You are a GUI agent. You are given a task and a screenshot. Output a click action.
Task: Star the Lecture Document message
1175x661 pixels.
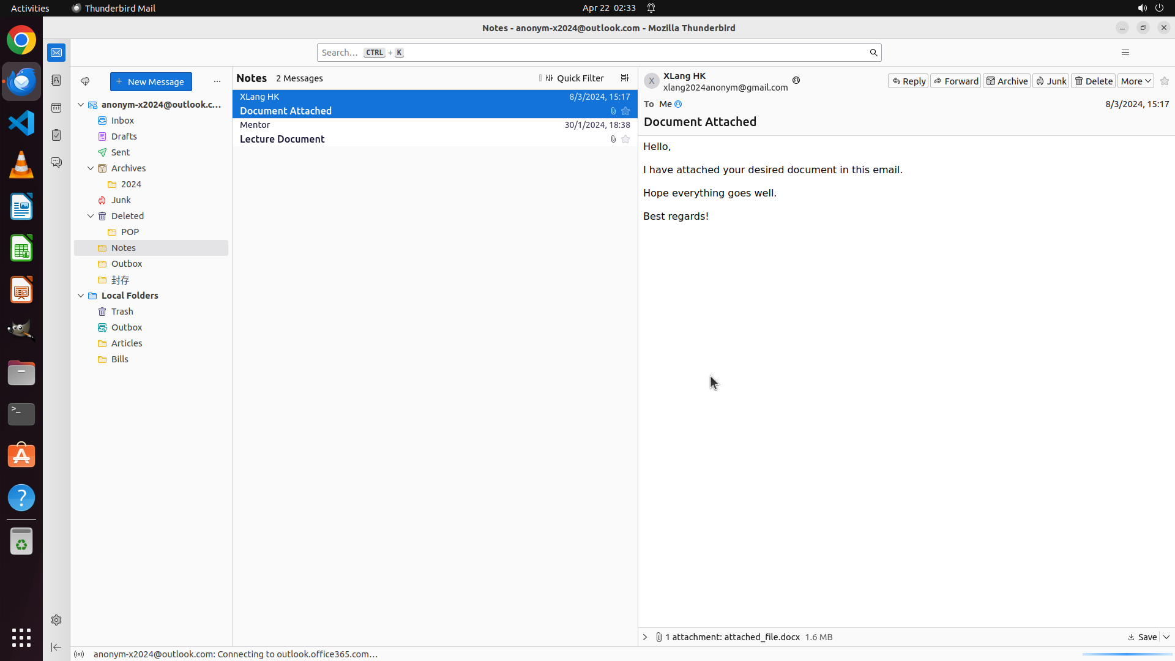(625, 140)
